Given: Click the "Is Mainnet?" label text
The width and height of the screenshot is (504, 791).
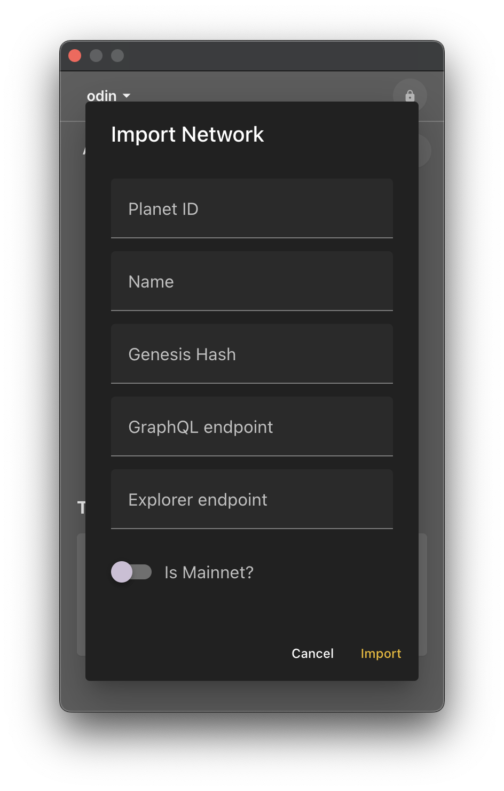Looking at the screenshot, I should (209, 572).
